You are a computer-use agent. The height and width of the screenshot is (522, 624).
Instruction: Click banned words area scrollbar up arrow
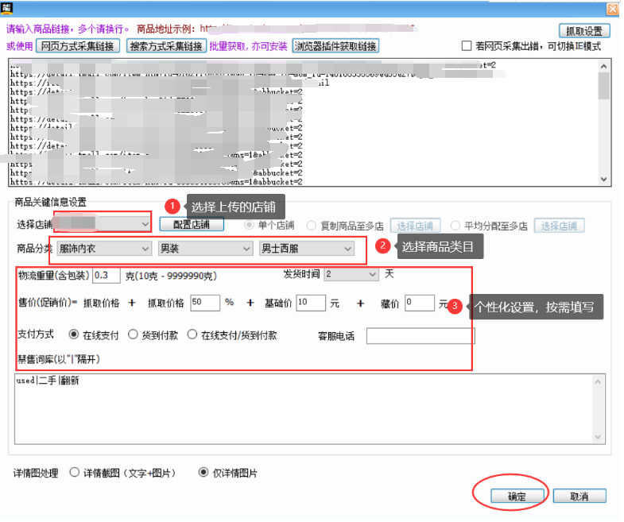coord(598,382)
